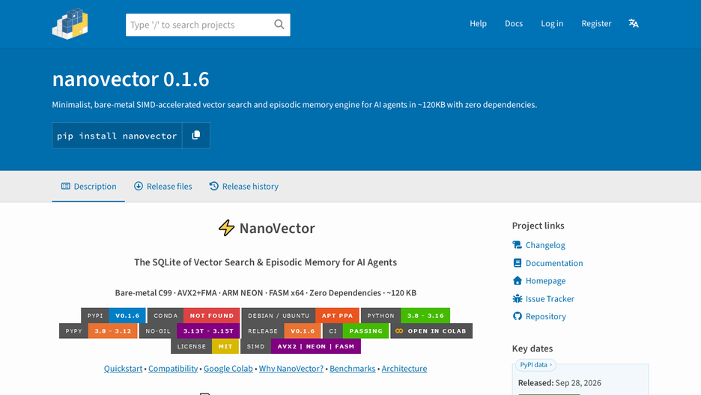Follow the Why NanoVector? link
This screenshot has height=395, width=701.
(x=291, y=368)
